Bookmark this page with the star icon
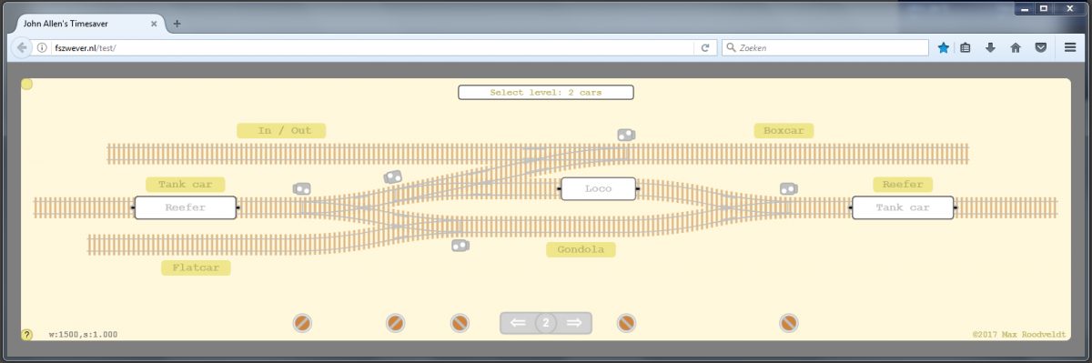 click(x=944, y=47)
